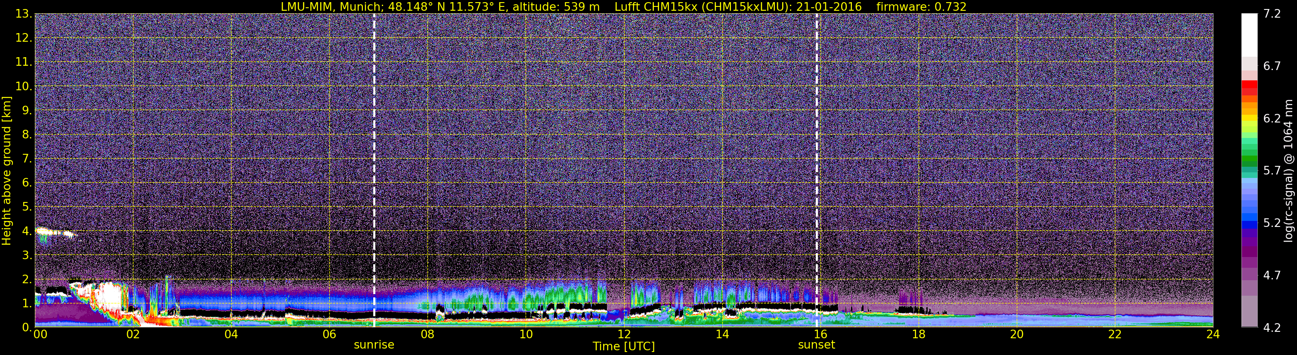Click the 'sunrise' label below the axis
Viewport: 1297px width, 355px height.
point(374,345)
